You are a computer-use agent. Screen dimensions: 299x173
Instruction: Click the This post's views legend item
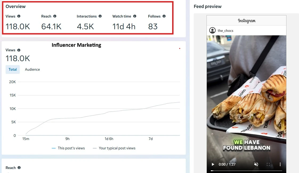(68, 148)
